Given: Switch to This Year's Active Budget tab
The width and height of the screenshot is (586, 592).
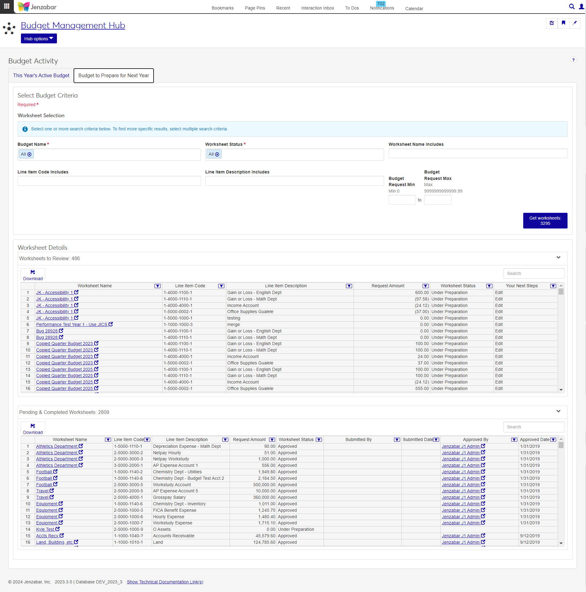Looking at the screenshot, I should (x=41, y=76).
